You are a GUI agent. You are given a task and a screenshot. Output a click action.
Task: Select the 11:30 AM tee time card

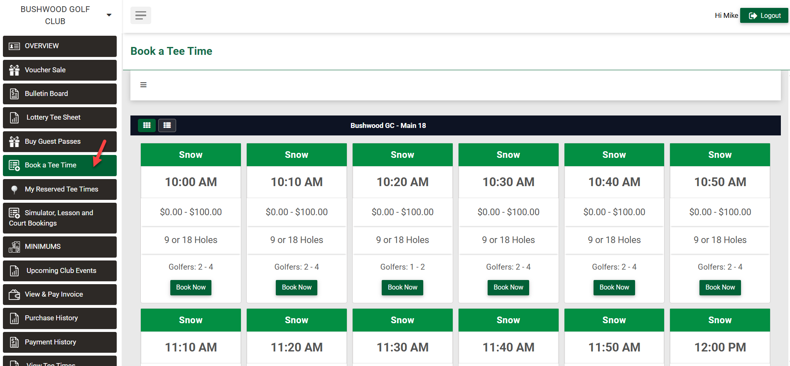402,347
